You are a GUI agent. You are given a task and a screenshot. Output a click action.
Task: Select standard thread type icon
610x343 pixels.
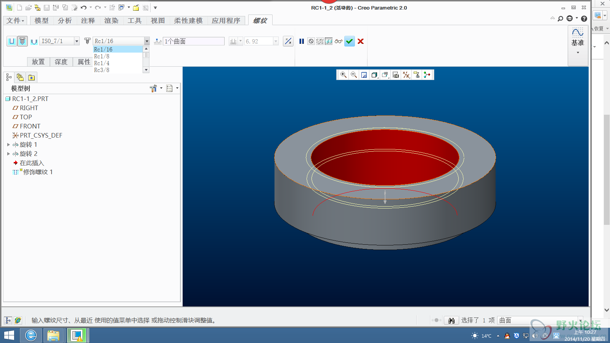pyautogui.click(x=22, y=41)
